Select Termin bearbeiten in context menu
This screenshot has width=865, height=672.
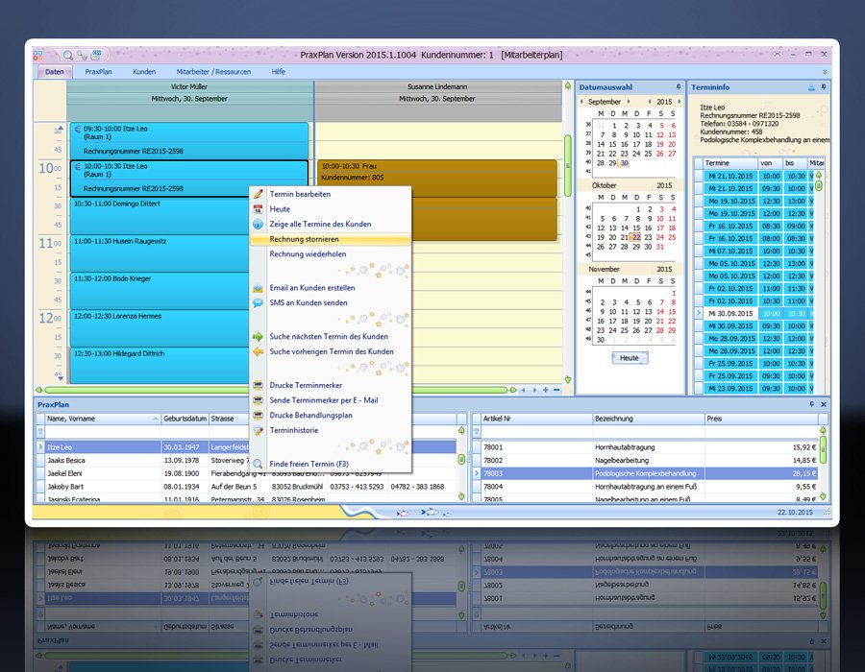(x=330, y=194)
